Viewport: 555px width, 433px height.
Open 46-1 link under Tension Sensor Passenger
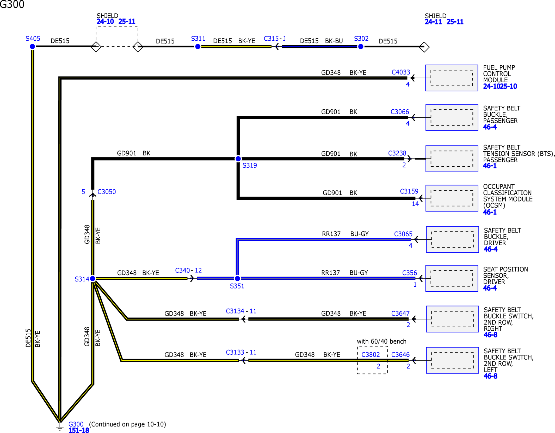(x=490, y=166)
